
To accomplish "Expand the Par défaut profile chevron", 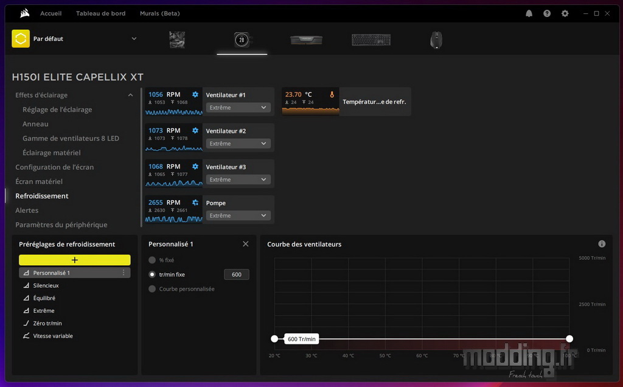I will (x=134, y=38).
